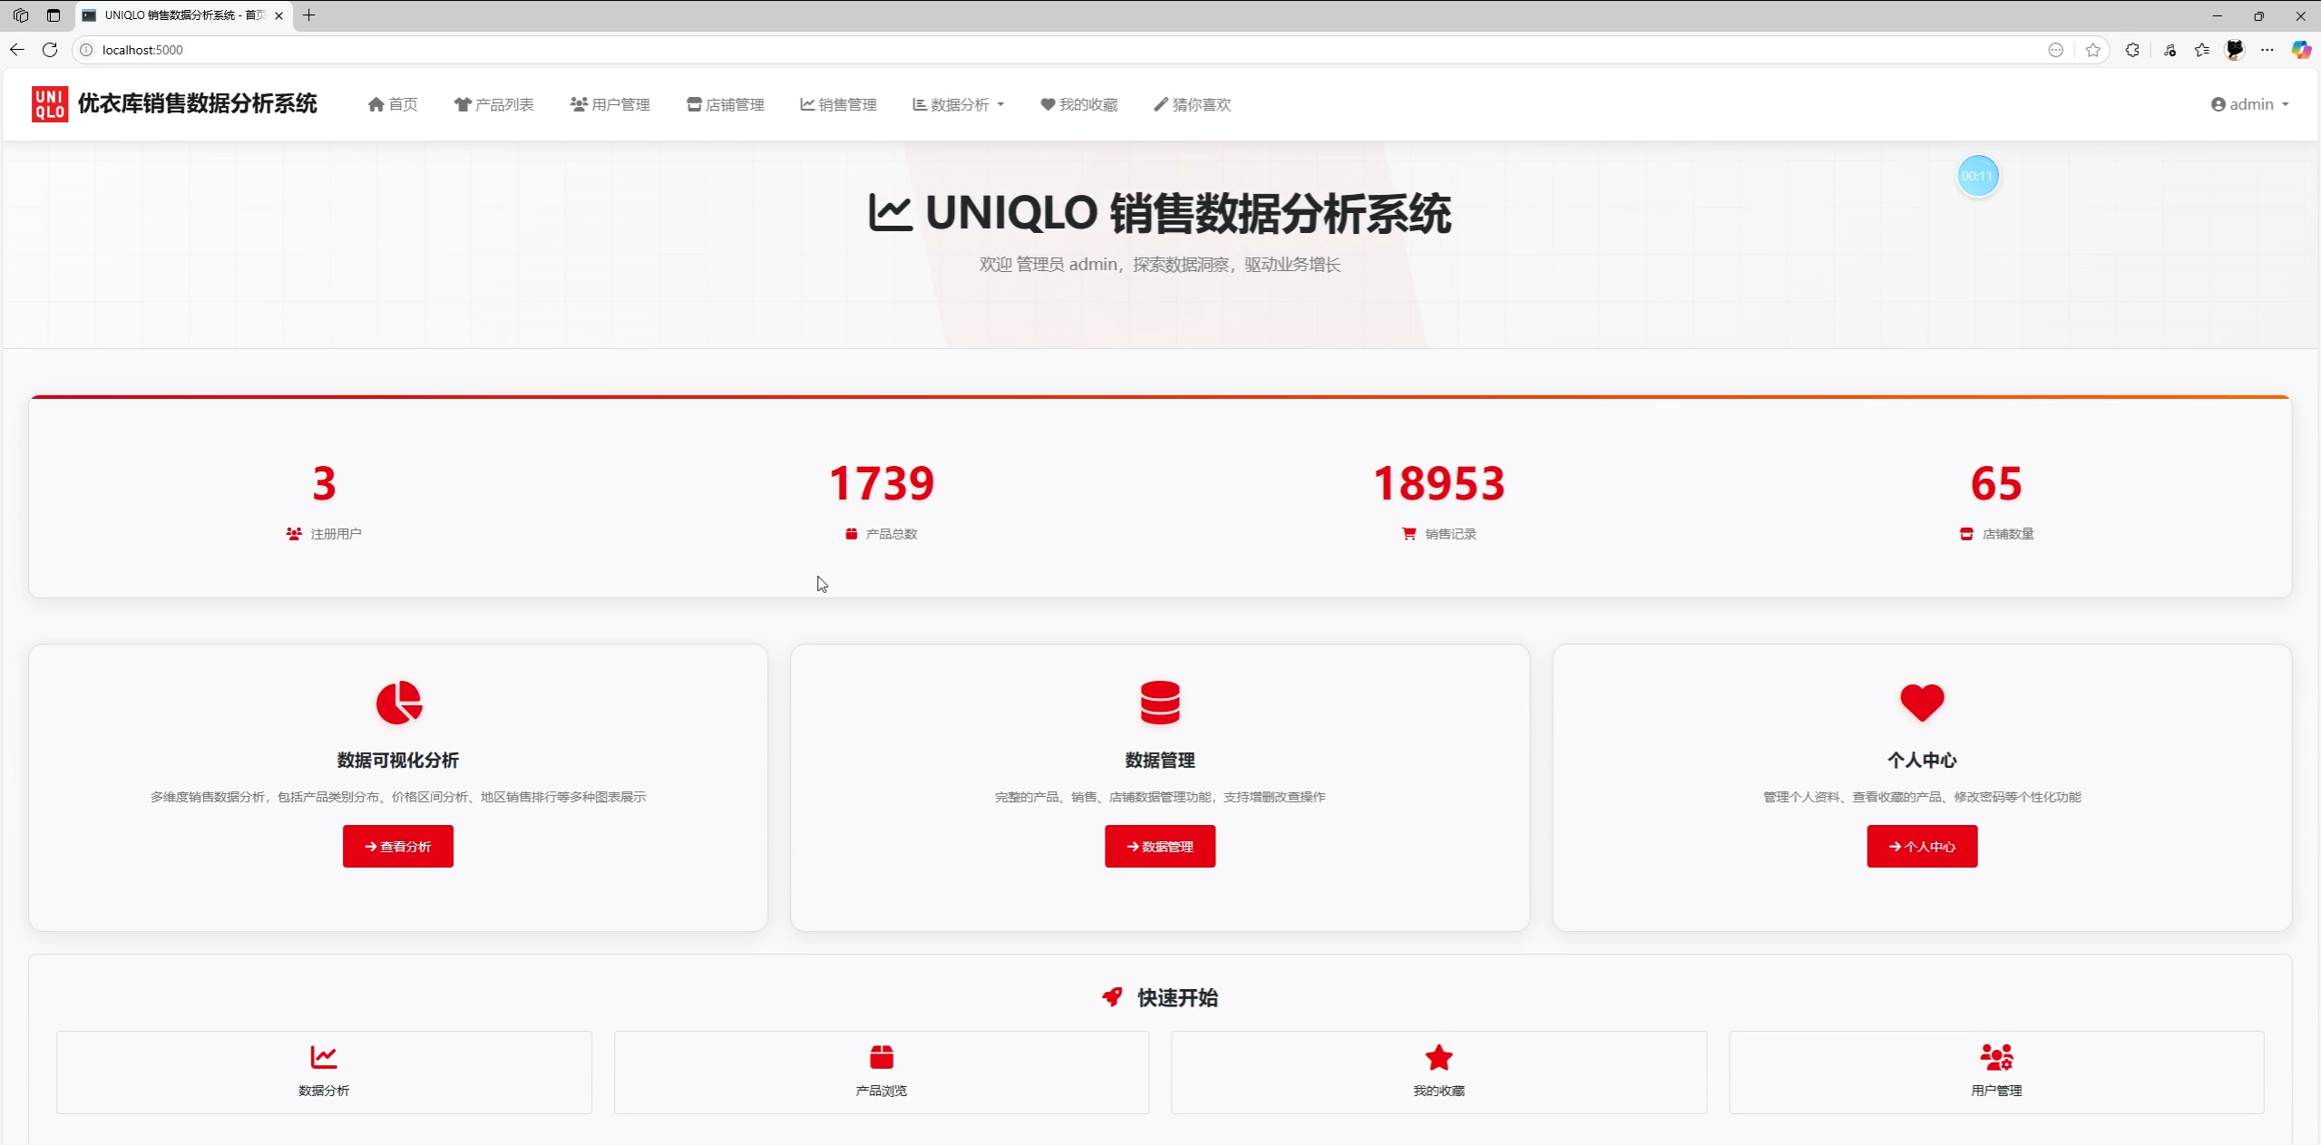
Task: Click the box icon beside 产品总数
Action: pyautogui.click(x=851, y=534)
